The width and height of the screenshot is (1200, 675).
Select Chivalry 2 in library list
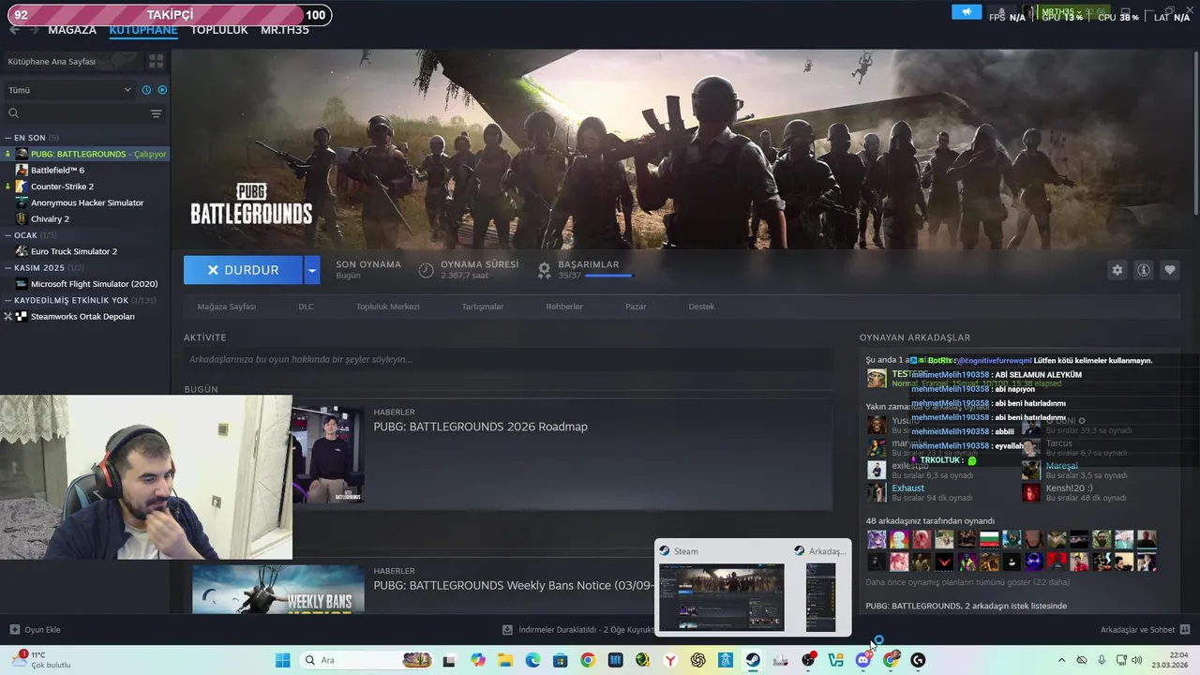[x=50, y=218]
